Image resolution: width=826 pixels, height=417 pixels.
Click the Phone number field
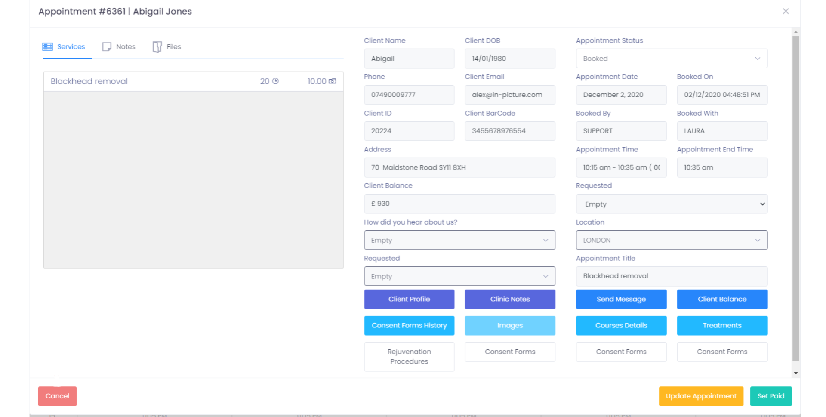409,95
